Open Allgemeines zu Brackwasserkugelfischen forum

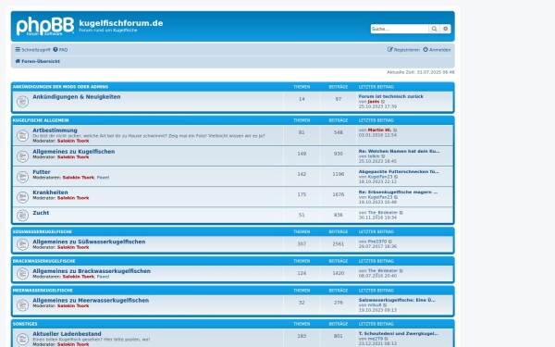click(x=92, y=271)
